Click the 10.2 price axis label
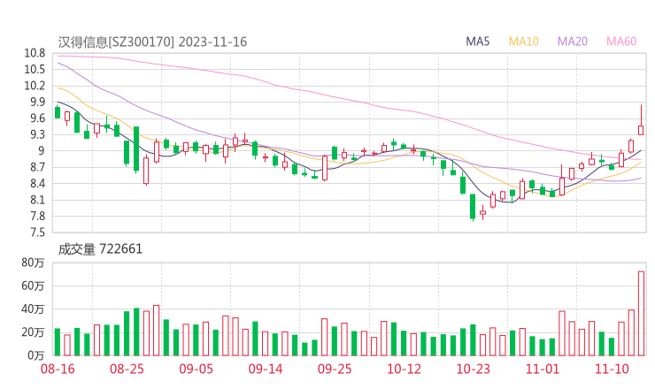Image resolution: width=655 pixels, height=389 pixels. pos(35,86)
